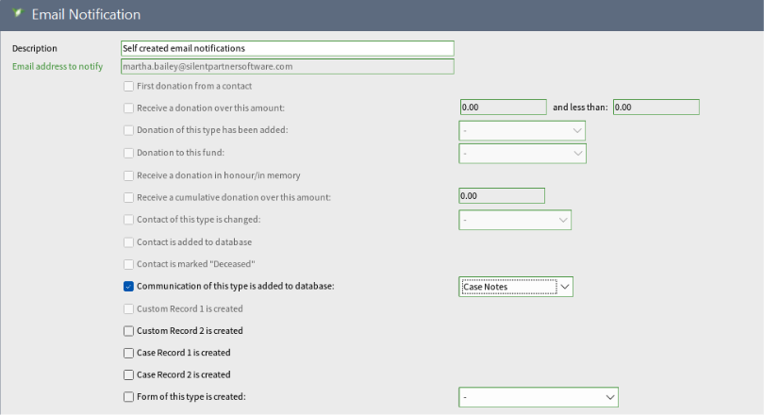Check Contact of this type is changed
Screen dimensions: 764x415
pos(128,220)
